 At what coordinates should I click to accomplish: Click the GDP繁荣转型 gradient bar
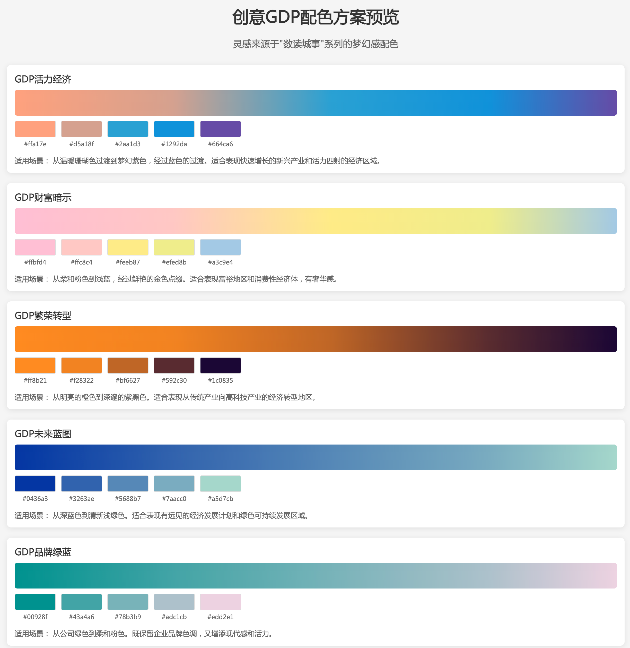tap(315, 339)
